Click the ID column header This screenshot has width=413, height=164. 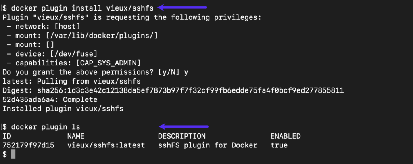coord(7,136)
